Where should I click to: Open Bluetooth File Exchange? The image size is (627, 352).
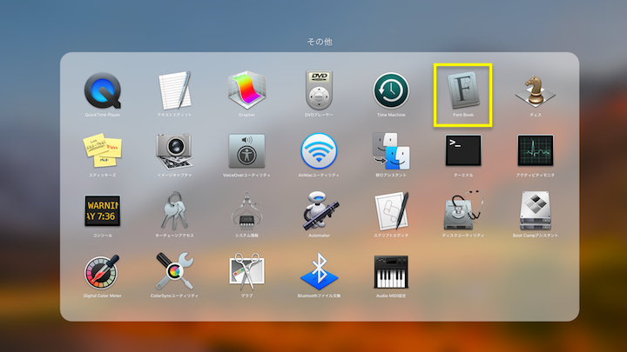(x=319, y=271)
